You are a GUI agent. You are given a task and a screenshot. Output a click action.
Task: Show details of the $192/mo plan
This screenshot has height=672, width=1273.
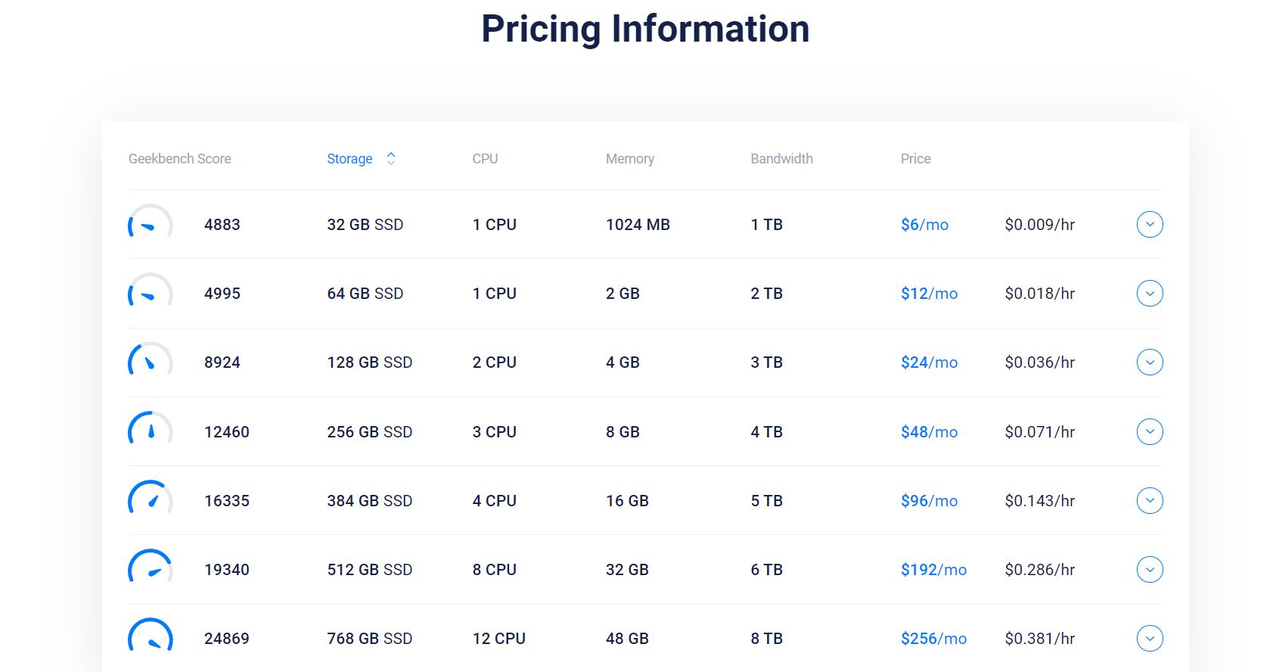pos(1149,569)
